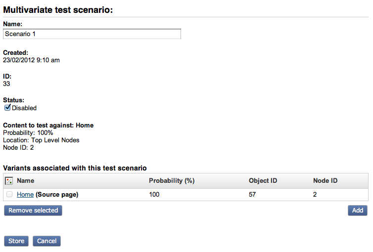Click the invert selection icon in table header
This screenshot has width=373, height=252.
[x=9, y=181]
